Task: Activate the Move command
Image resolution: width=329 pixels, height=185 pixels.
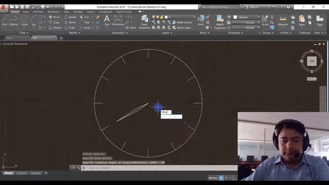Action: [54, 17]
